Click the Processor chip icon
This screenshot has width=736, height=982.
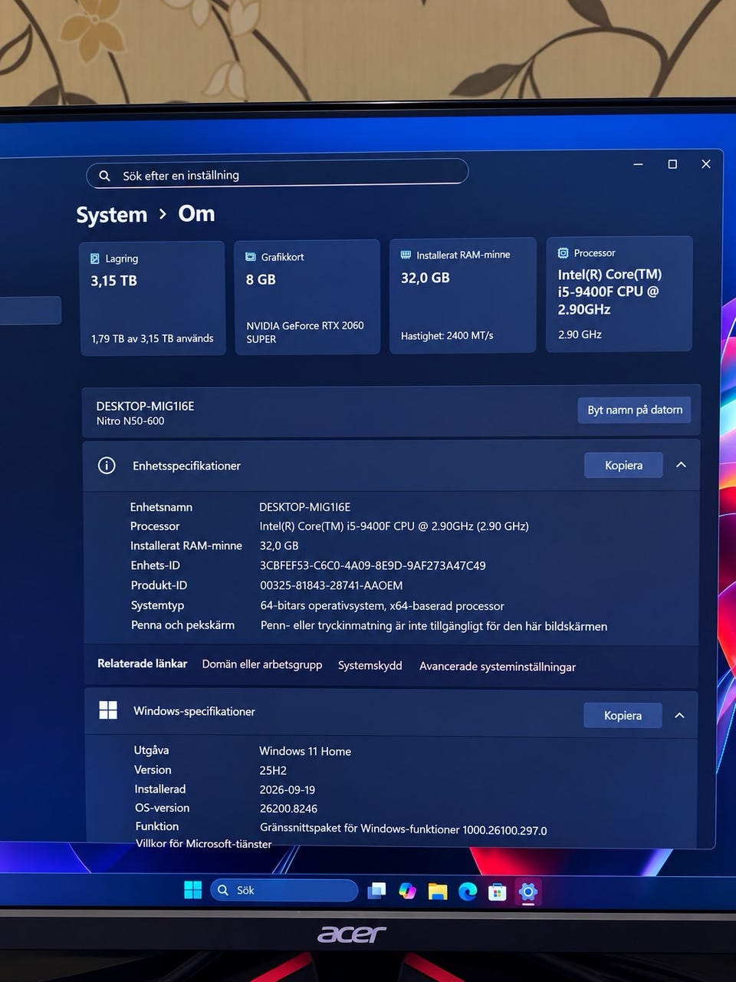click(x=563, y=252)
